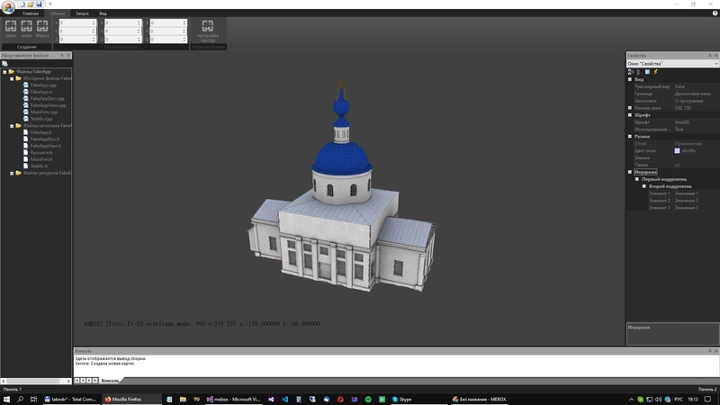Select MainFrm.h in file tree
720x405 pixels.
tap(41, 159)
